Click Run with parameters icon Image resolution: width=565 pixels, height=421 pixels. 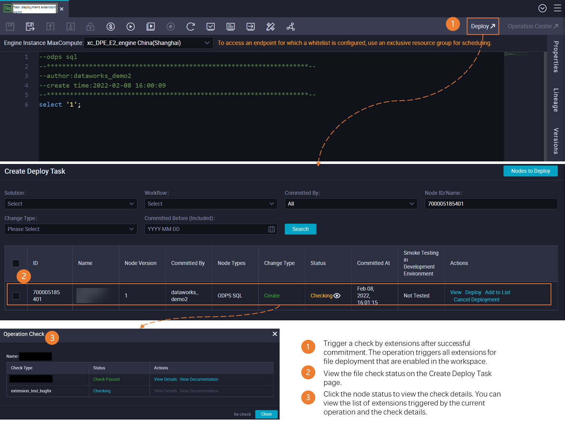coord(151,26)
